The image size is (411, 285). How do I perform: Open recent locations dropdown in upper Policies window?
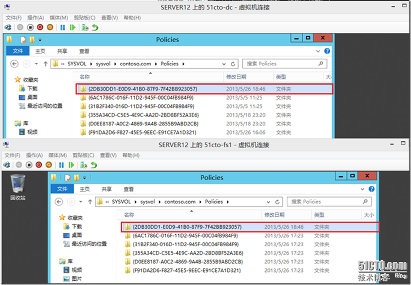coord(36,63)
